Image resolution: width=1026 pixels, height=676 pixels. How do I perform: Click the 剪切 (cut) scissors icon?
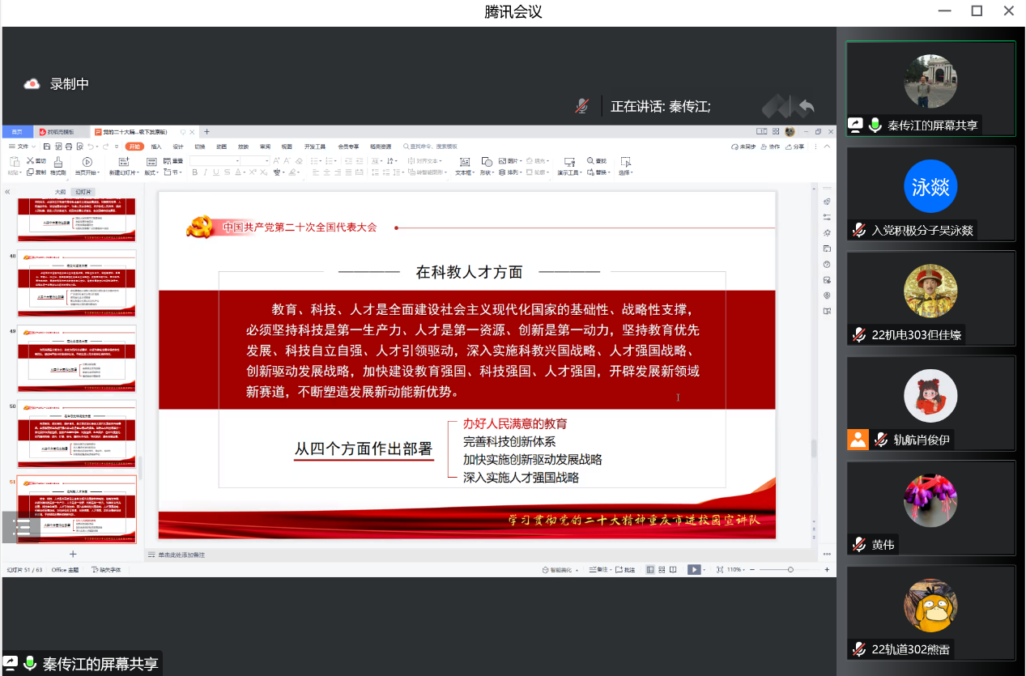[x=31, y=160]
